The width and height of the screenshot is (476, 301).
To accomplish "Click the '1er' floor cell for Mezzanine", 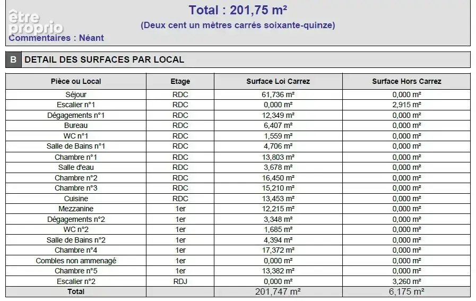I will 180,209.
